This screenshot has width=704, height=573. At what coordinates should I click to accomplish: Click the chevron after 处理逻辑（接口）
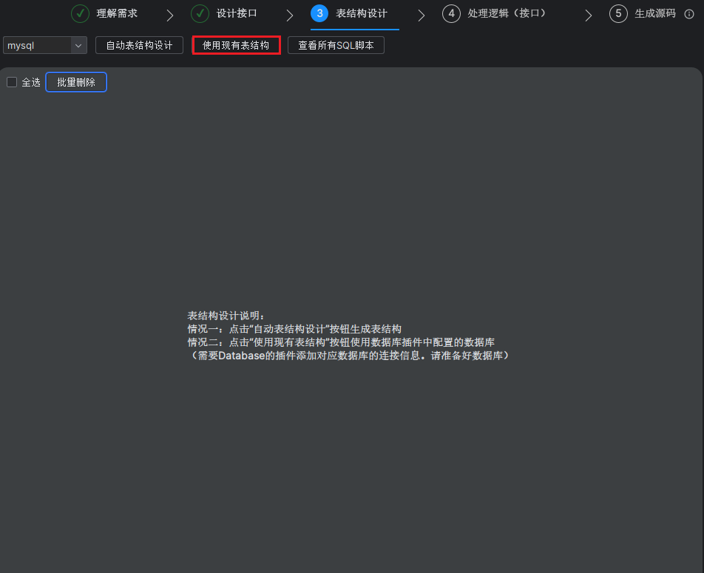[x=588, y=13]
